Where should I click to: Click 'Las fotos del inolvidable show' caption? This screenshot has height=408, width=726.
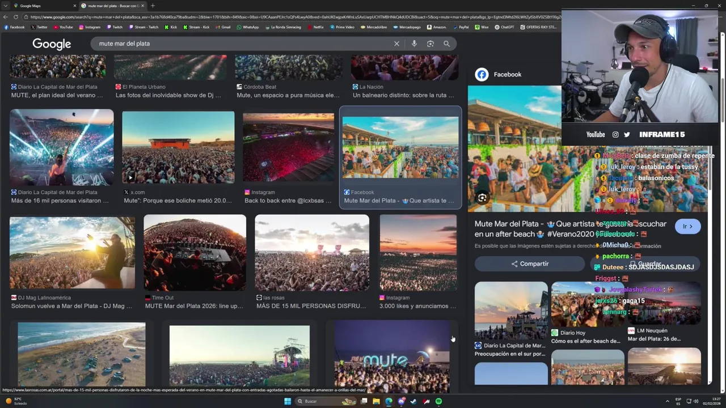[168, 95]
